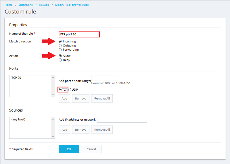
Task: Focus the port or port range input
Action: click(104, 78)
